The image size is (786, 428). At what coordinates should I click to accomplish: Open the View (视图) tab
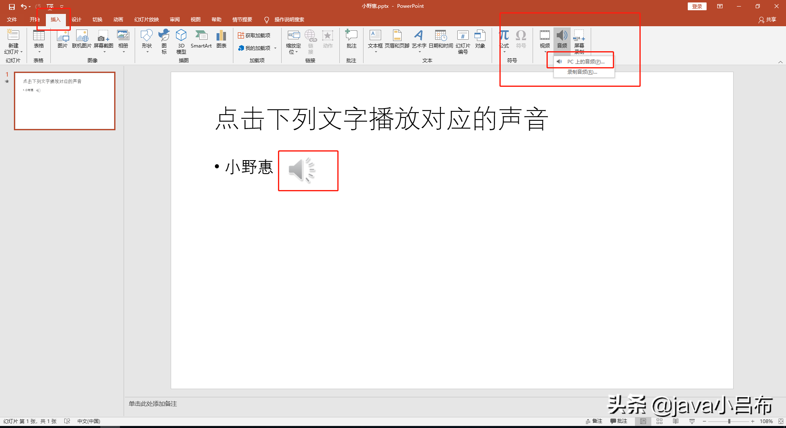click(196, 20)
